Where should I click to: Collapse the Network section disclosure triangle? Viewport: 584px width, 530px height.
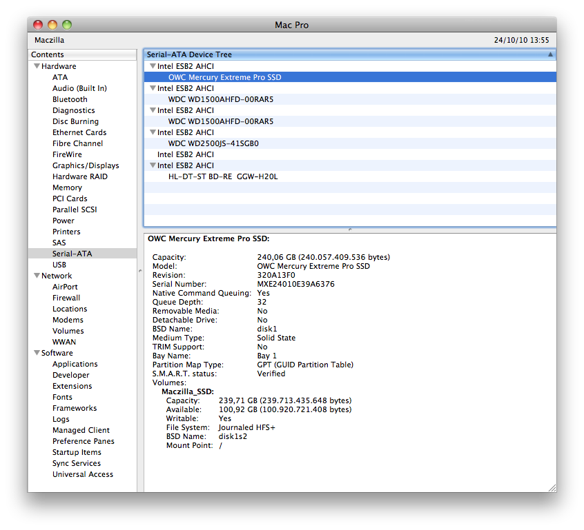36,276
